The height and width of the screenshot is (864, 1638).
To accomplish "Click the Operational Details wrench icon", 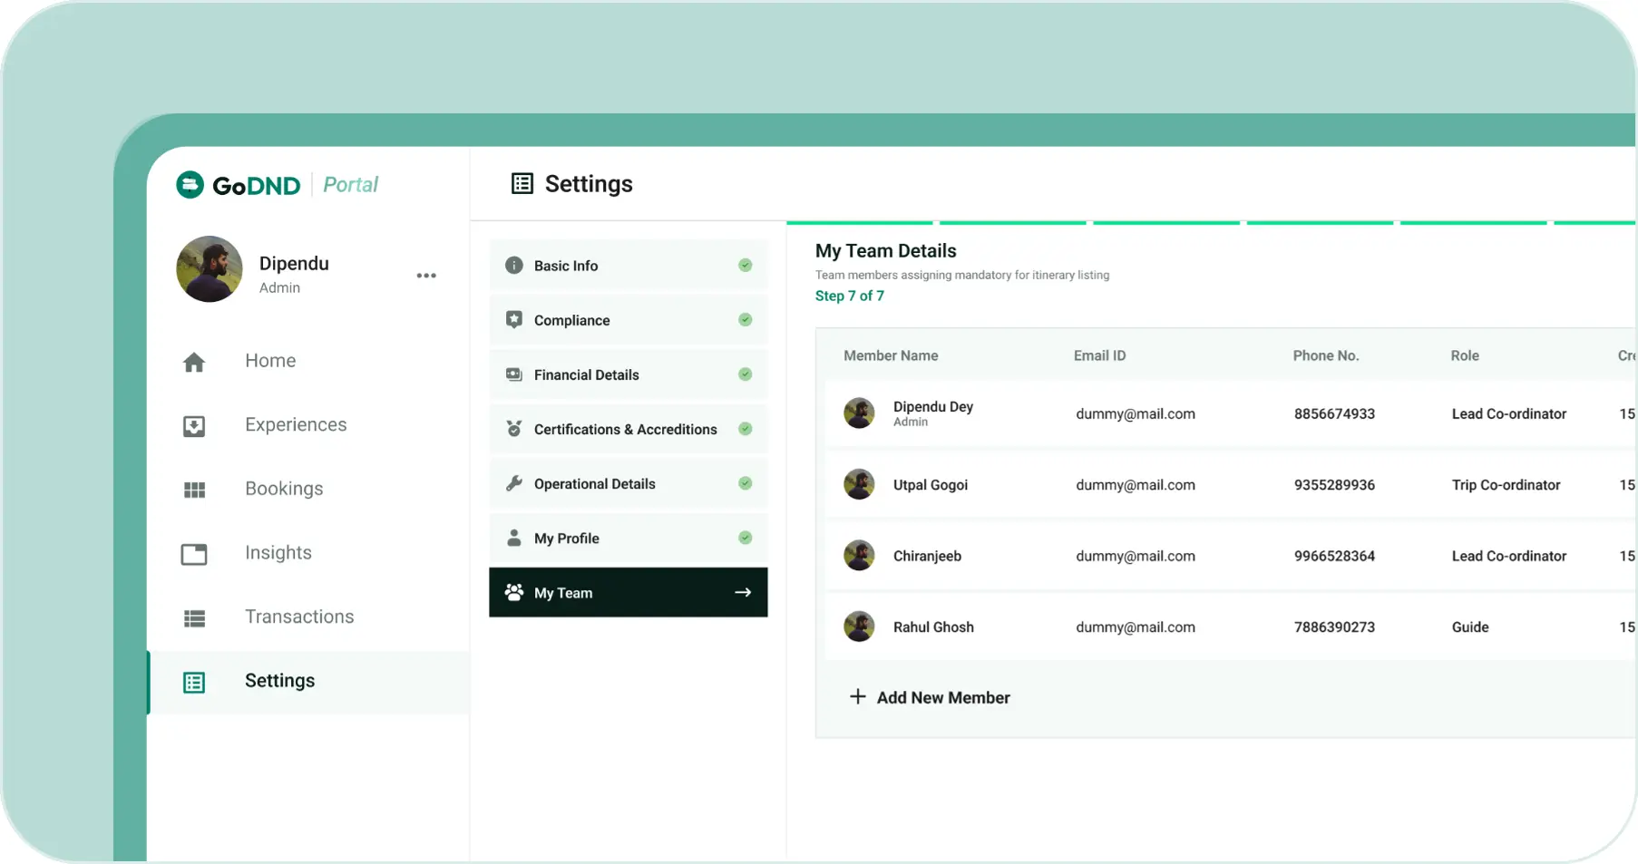I will tap(514, 483).
